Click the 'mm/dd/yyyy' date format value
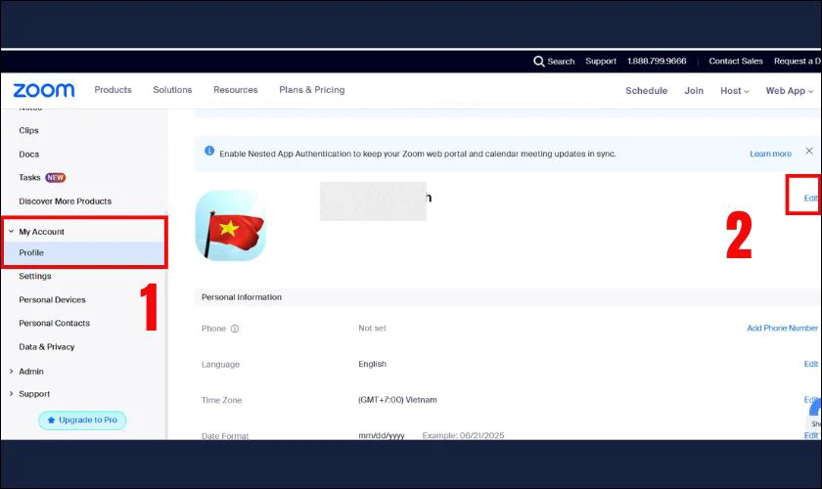Screen dimensions: 822x489 coord(382,435)
